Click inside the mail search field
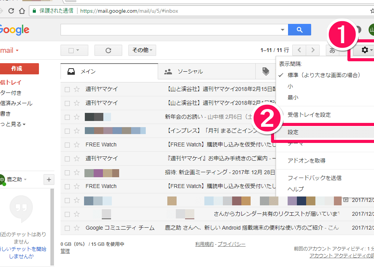The width and height of the screenshot is (374, 267). coord(170,30)
